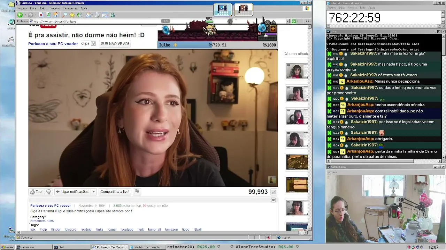Click the blue computer icon above the page
This screenshot has height=250, width=446.
pos(222,9)
